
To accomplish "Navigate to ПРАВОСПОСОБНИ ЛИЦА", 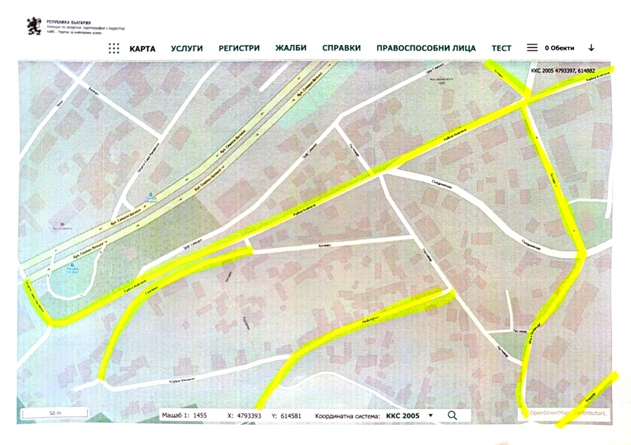I will (426, 49).
